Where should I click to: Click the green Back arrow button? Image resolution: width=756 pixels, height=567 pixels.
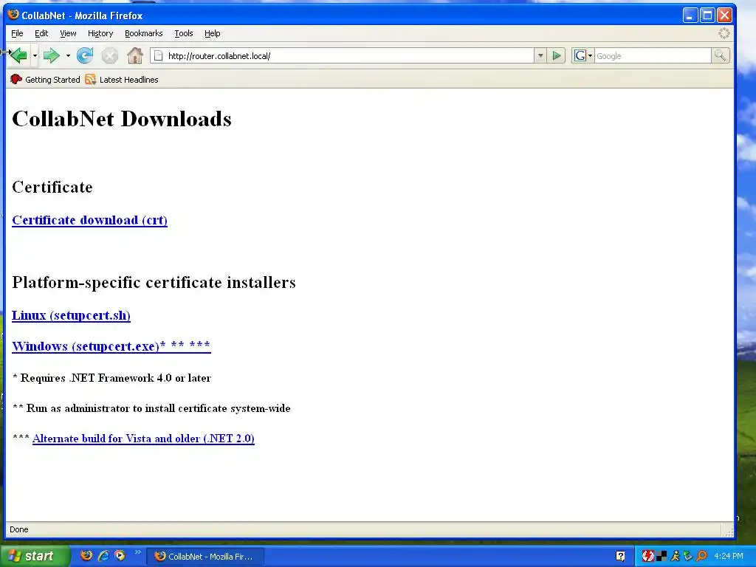coord(18,56)
